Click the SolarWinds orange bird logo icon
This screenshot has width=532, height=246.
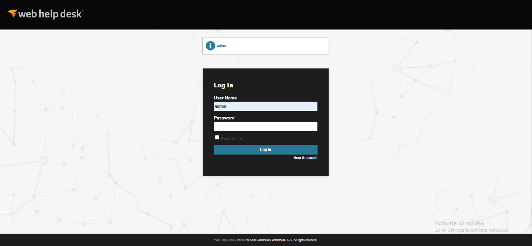(x=12, y=13)
